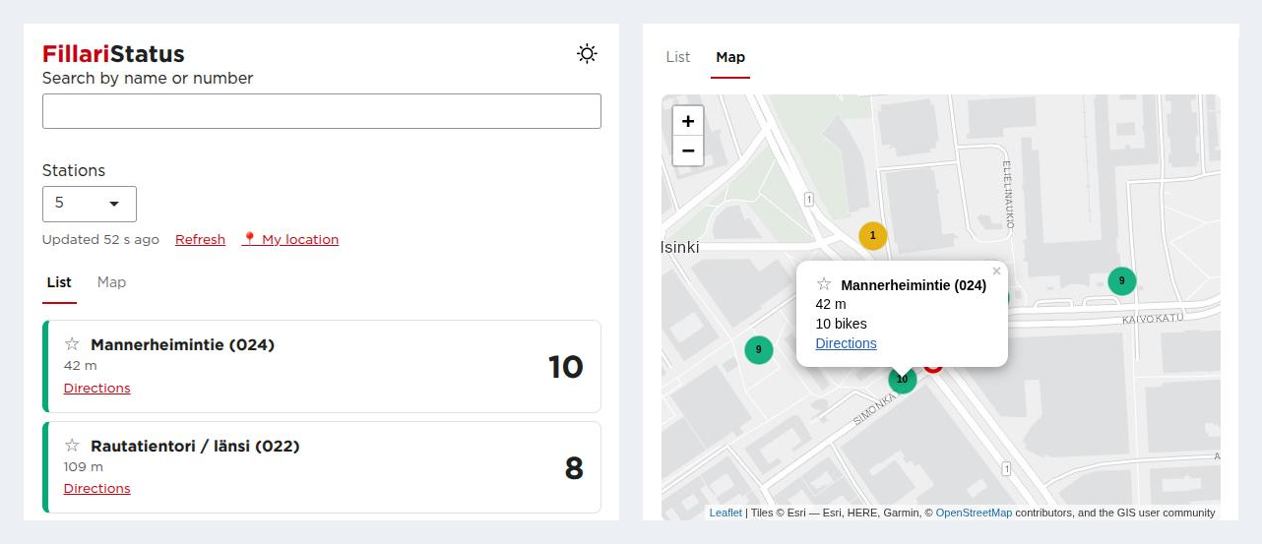This screenshot has width=1262, height=544.
Task: Select green map marker showing 10
Action: pyautogui.click(x=903, y=380)
